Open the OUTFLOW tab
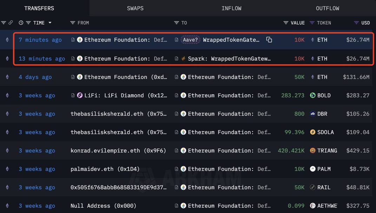The image size is (376, 213). click(x=328, y=8)
